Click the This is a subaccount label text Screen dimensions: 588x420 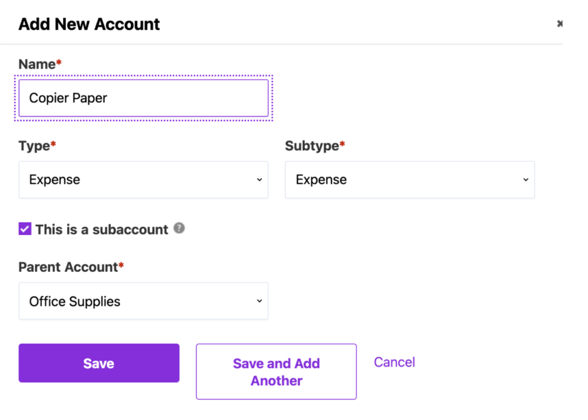coord(102,229)
